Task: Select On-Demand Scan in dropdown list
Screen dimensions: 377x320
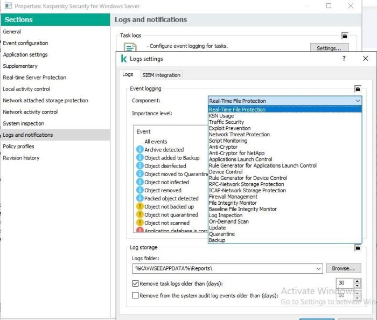Action: pos(285,221)
